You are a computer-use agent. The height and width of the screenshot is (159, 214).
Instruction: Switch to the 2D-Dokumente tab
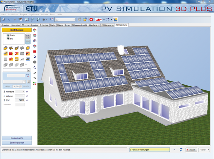pos(107,25)
